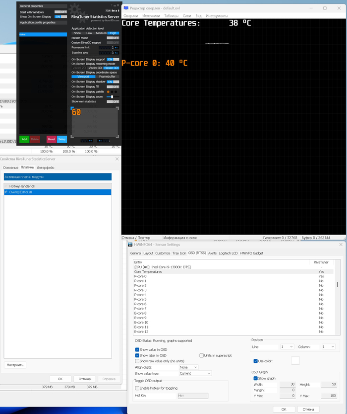The height and width of the screenshot is (414, 347).
Task: Select the orange On-Screen Display palette dot
Action: click(x=108, y=91)
